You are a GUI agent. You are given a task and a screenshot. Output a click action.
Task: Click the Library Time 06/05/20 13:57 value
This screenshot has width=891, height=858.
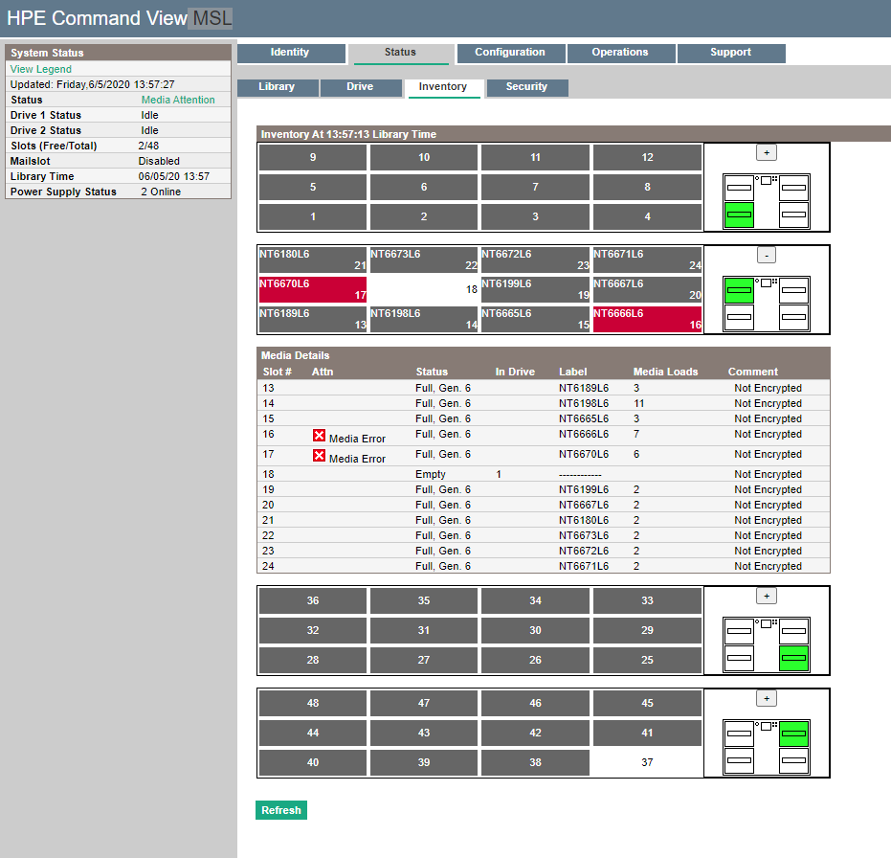pos(174,176)
